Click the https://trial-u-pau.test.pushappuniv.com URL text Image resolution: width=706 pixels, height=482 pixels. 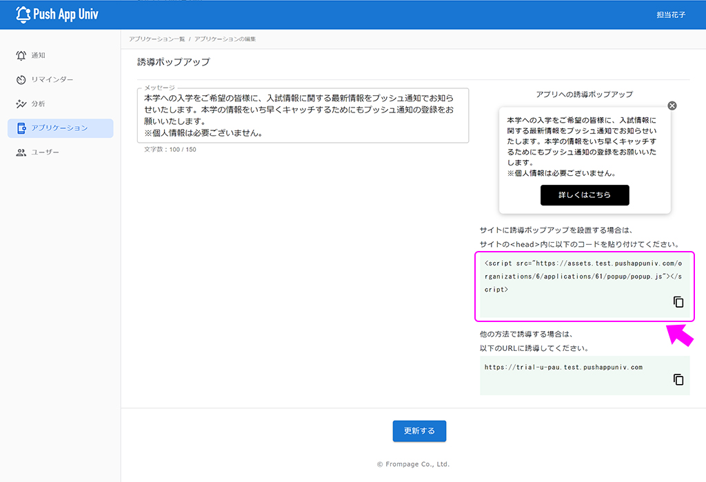[x=563, y=367]
